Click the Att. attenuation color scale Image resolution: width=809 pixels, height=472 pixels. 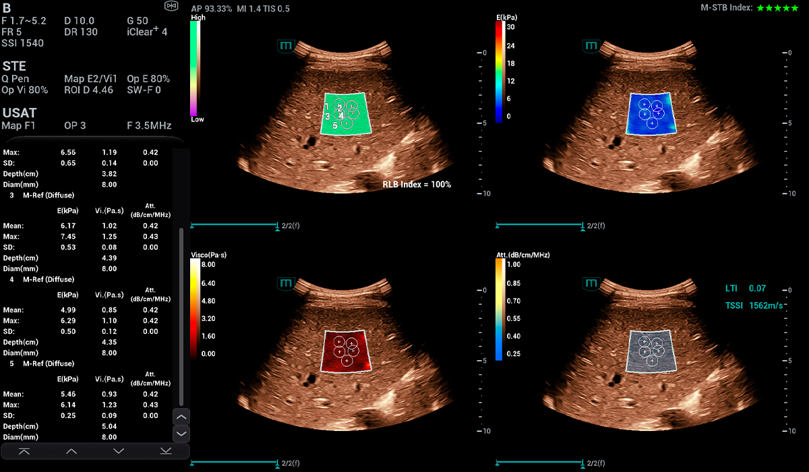[x=499, y=309]
